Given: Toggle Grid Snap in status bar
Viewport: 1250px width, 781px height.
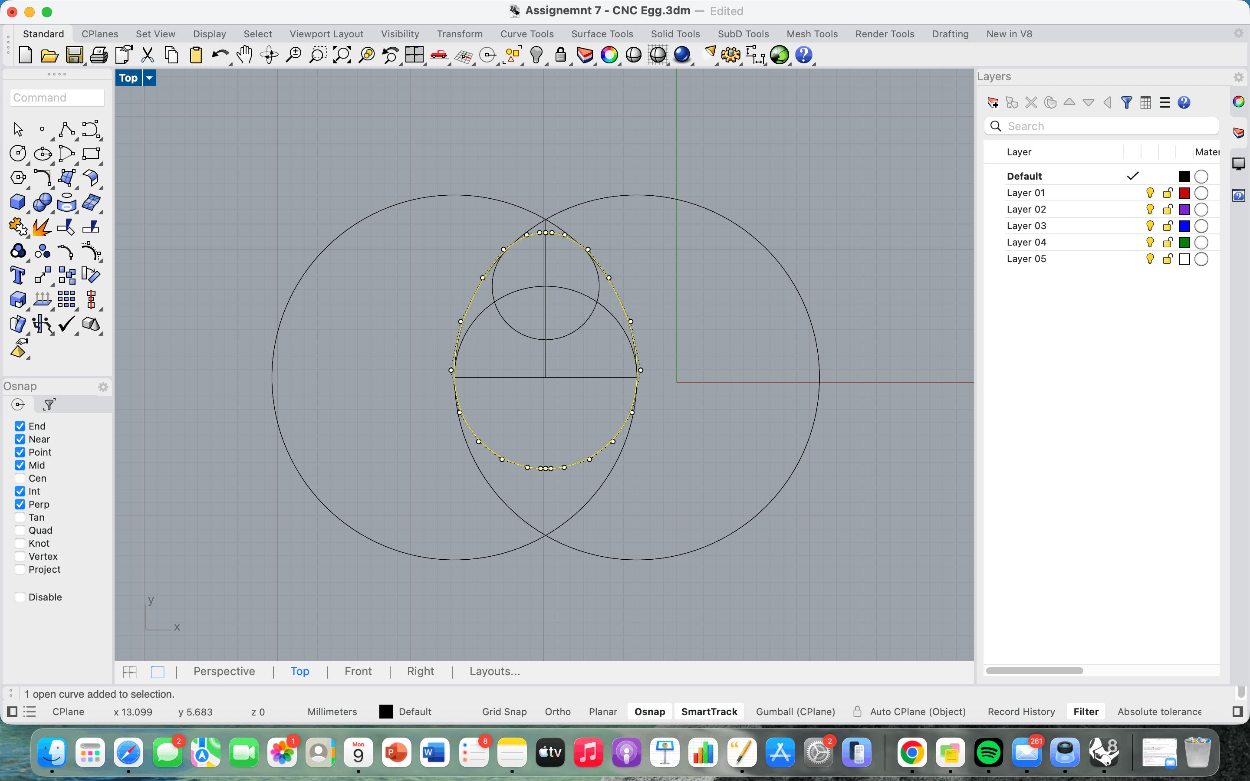Looking at the screenshot, I should (504, 711).
